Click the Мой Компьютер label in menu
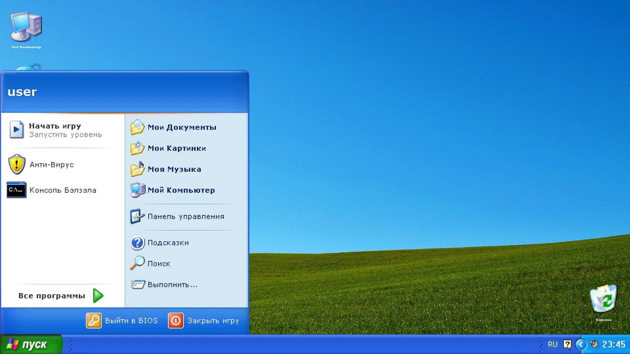The image size is (630, 354). pyautogui.click(x=181, y=190)
